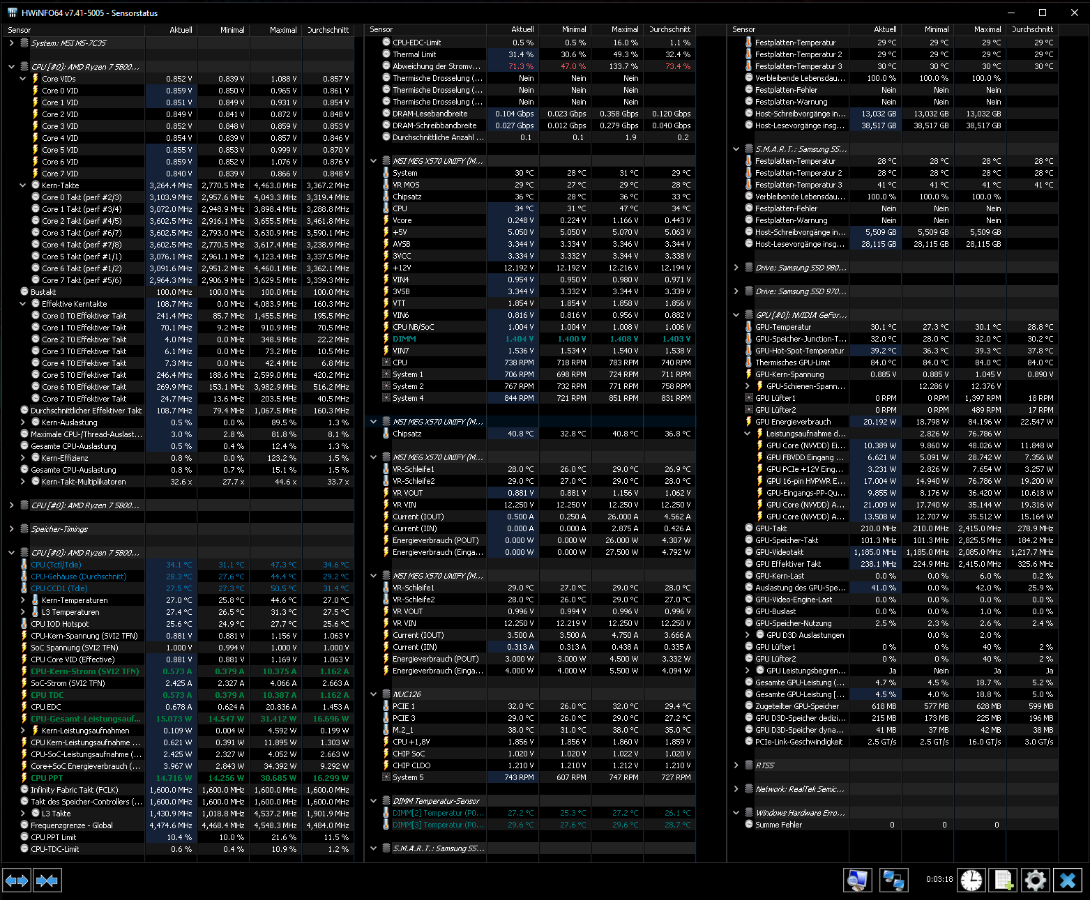Expand the RTSS group
Image resolution: width=1090 pixels, height=900 pixels.
736,765
